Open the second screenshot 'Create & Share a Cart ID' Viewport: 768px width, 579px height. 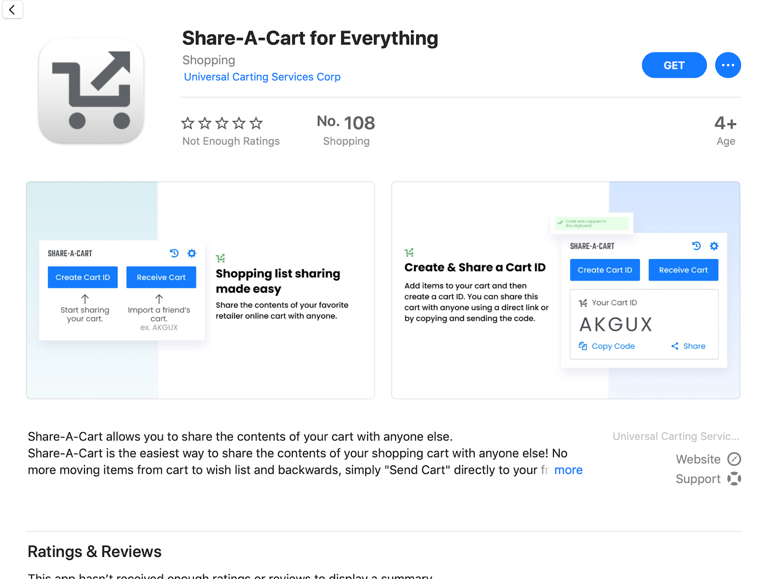(x=566, y=290)
